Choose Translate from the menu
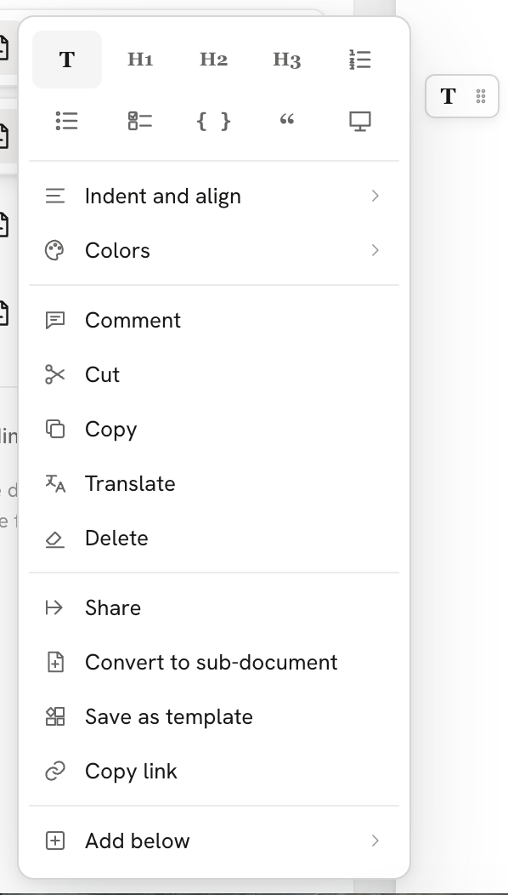508x895 pixels. point(214,483)
